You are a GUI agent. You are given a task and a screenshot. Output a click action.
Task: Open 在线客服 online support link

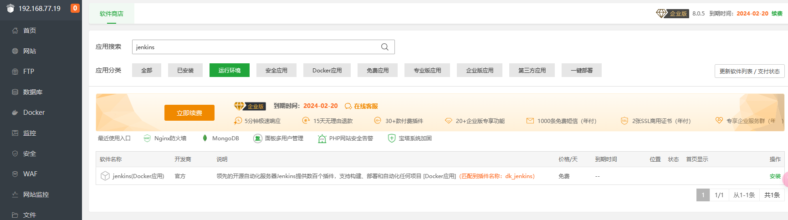pyautogui.click(x=362, y=106)
